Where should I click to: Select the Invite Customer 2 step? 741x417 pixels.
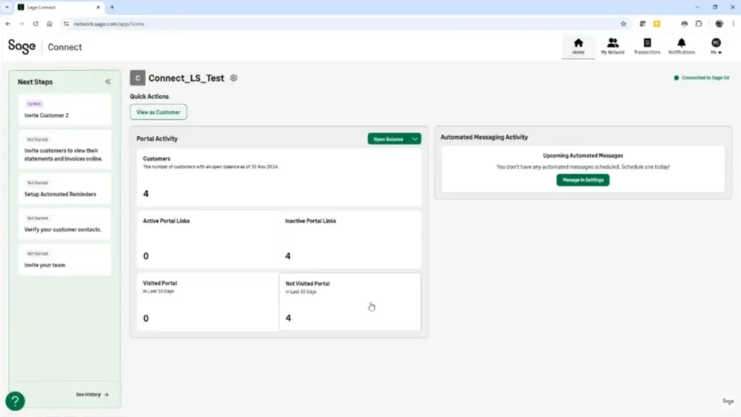64,110
